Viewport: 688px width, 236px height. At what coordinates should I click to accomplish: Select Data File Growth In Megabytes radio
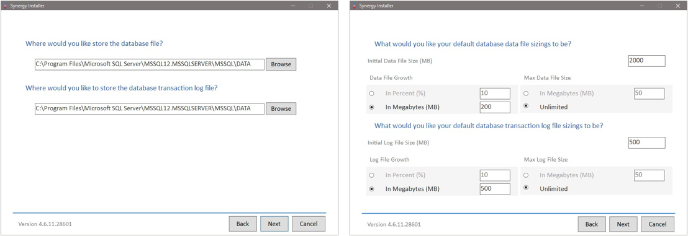click(x=372, y=107)
